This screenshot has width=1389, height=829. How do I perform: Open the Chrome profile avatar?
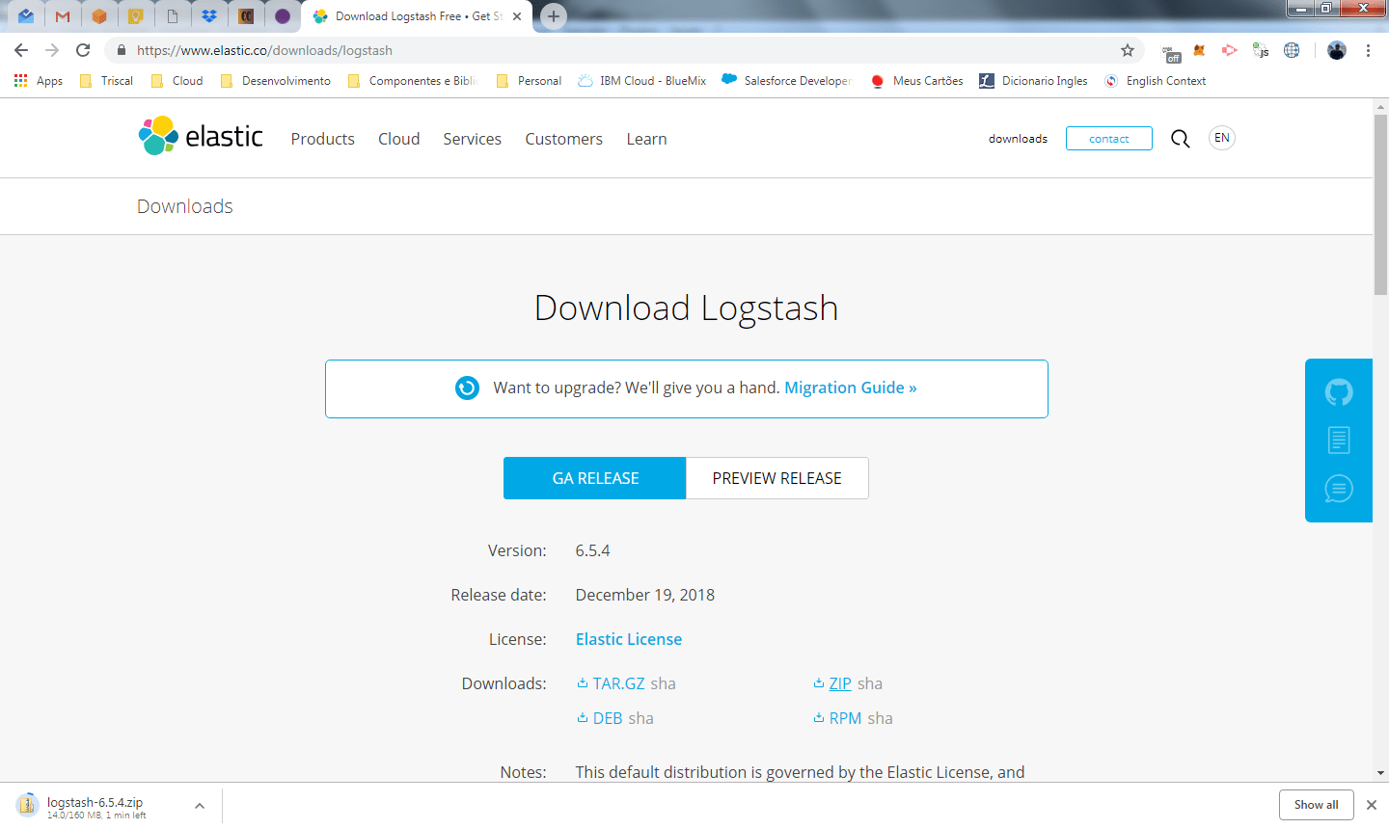(x=1337, y=50)
